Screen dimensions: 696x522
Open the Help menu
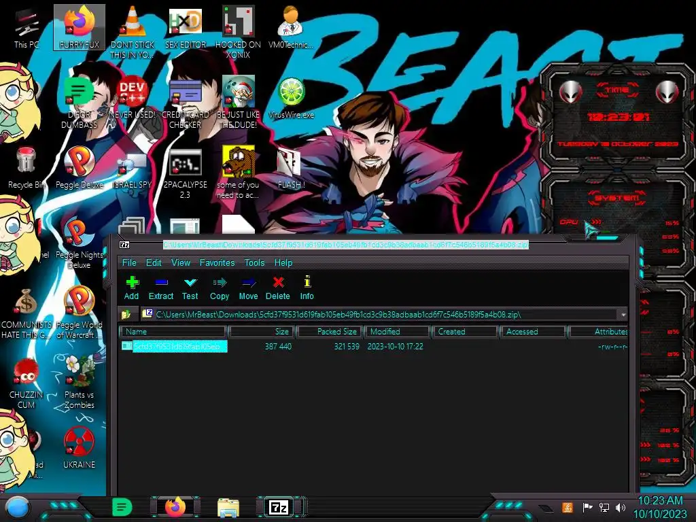[x=283, y=263]
